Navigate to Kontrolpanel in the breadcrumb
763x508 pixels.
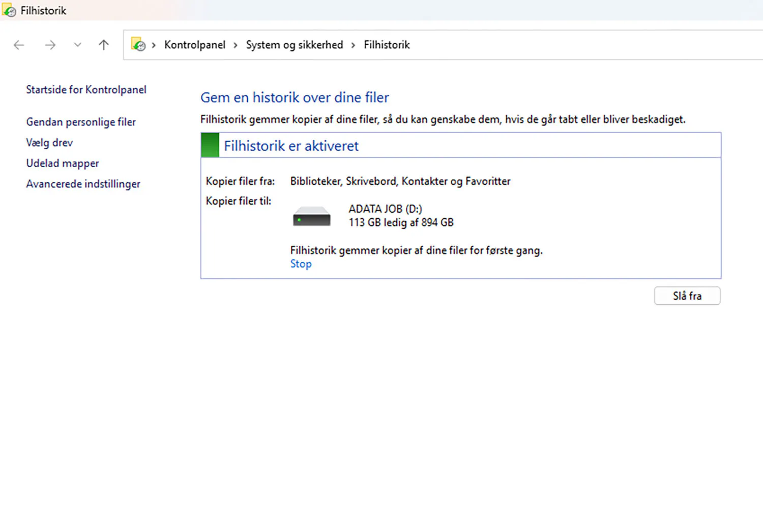pyautogui.click(x=194, y=45)
